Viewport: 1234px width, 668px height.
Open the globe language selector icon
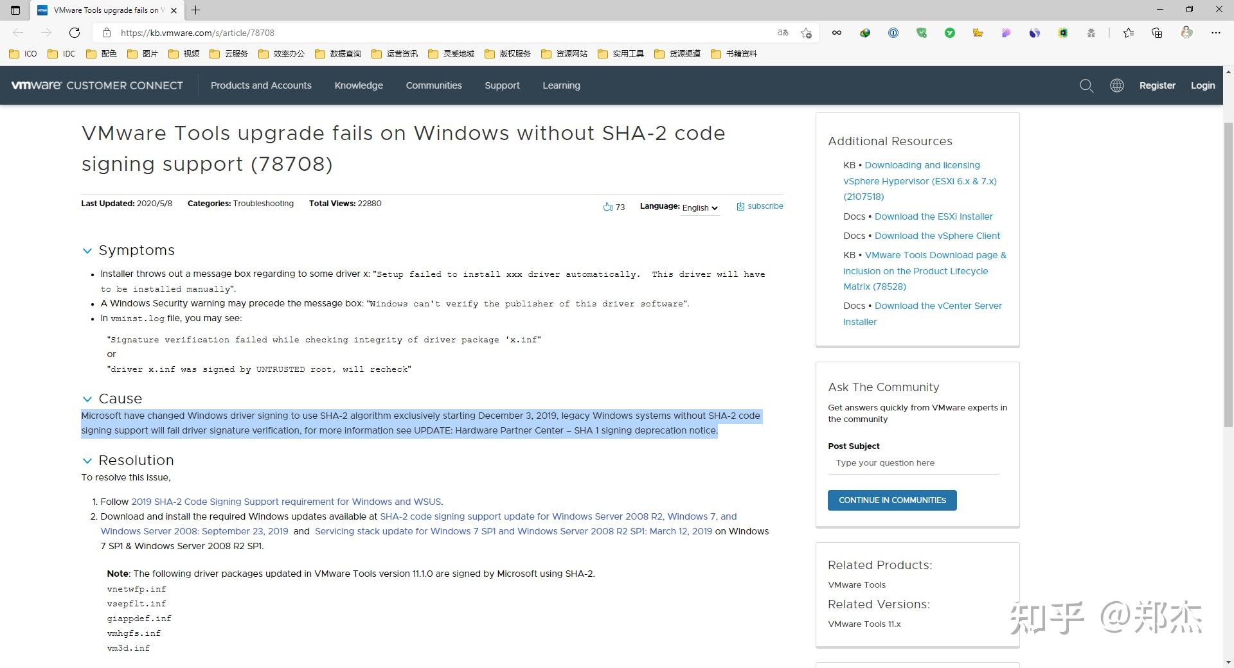click(1117, 85)
